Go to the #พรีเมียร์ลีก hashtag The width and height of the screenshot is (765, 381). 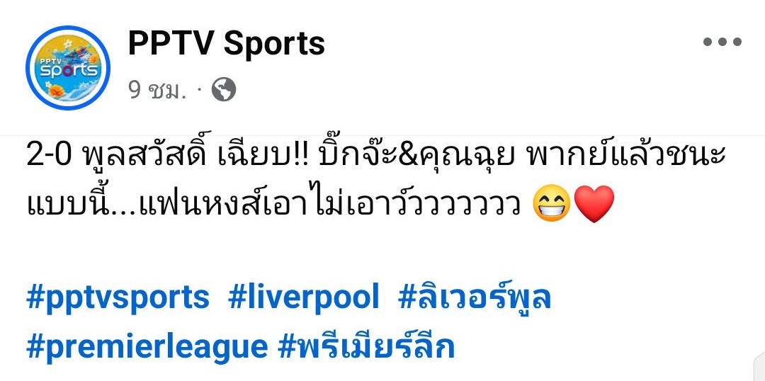366,346
